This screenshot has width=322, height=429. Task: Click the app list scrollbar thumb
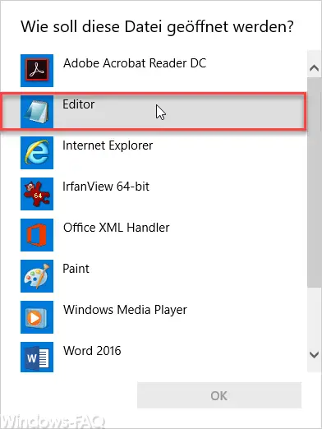[314, 182]
